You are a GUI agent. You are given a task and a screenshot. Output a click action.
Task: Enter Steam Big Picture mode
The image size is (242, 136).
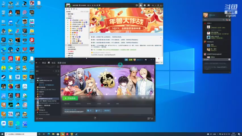click(146, 60)
